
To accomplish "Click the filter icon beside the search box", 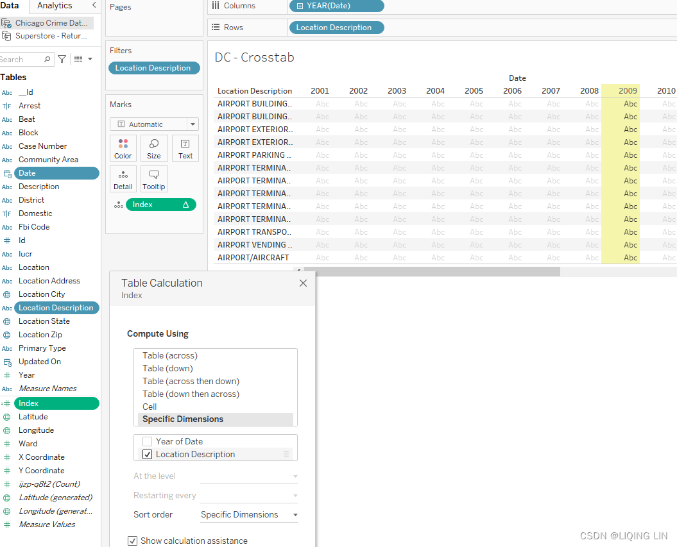I will click(x=62, y=58).
